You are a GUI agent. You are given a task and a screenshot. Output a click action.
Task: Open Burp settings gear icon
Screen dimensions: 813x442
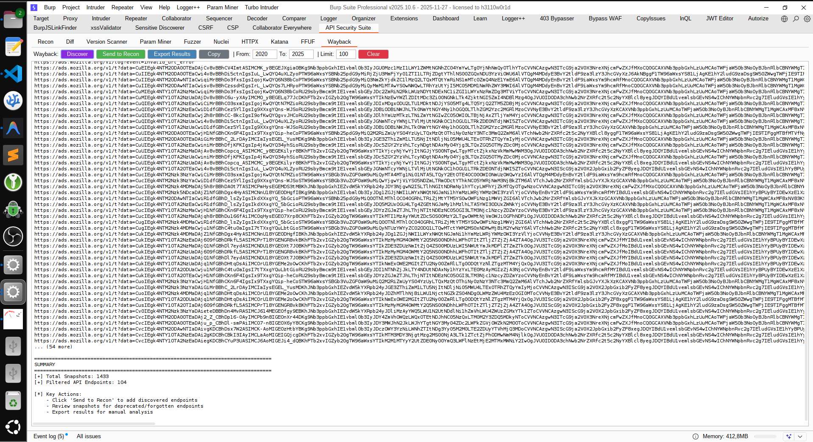(807, 19)
